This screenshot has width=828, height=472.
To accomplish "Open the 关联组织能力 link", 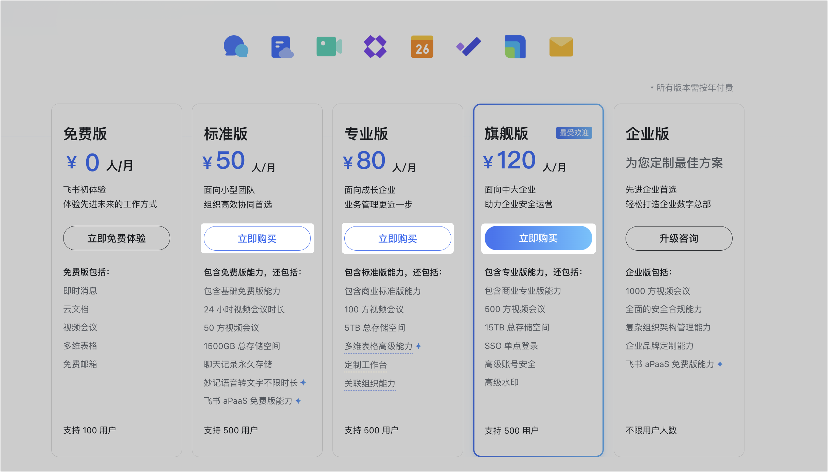I will pyautogui.click(x=370, y=383).
